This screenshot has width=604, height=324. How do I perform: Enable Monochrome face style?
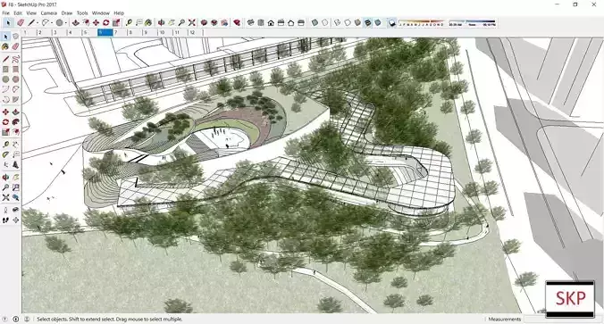click(377, 23)
